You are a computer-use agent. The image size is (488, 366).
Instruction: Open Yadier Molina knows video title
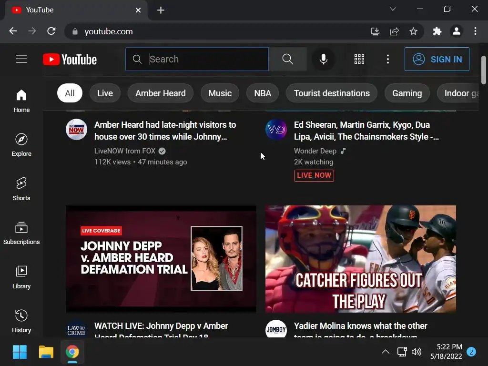tap(360, 329)
